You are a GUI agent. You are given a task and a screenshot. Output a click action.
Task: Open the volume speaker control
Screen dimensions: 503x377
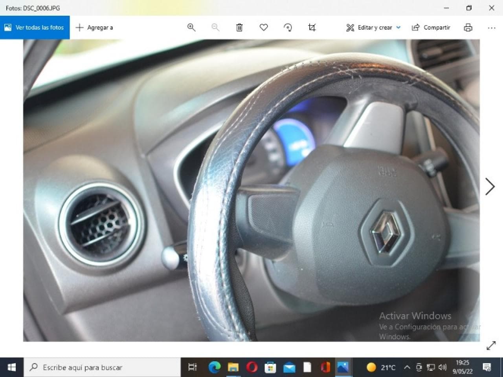pos(442,368)
